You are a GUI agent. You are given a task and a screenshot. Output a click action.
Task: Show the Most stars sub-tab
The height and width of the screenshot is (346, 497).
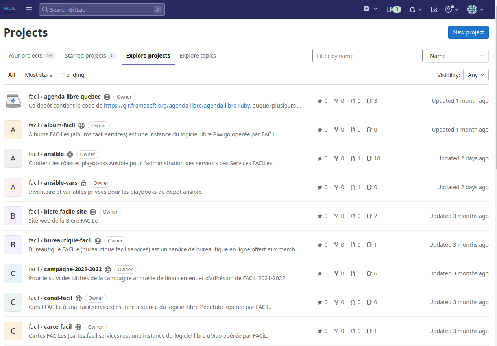(x=39, y=75)
